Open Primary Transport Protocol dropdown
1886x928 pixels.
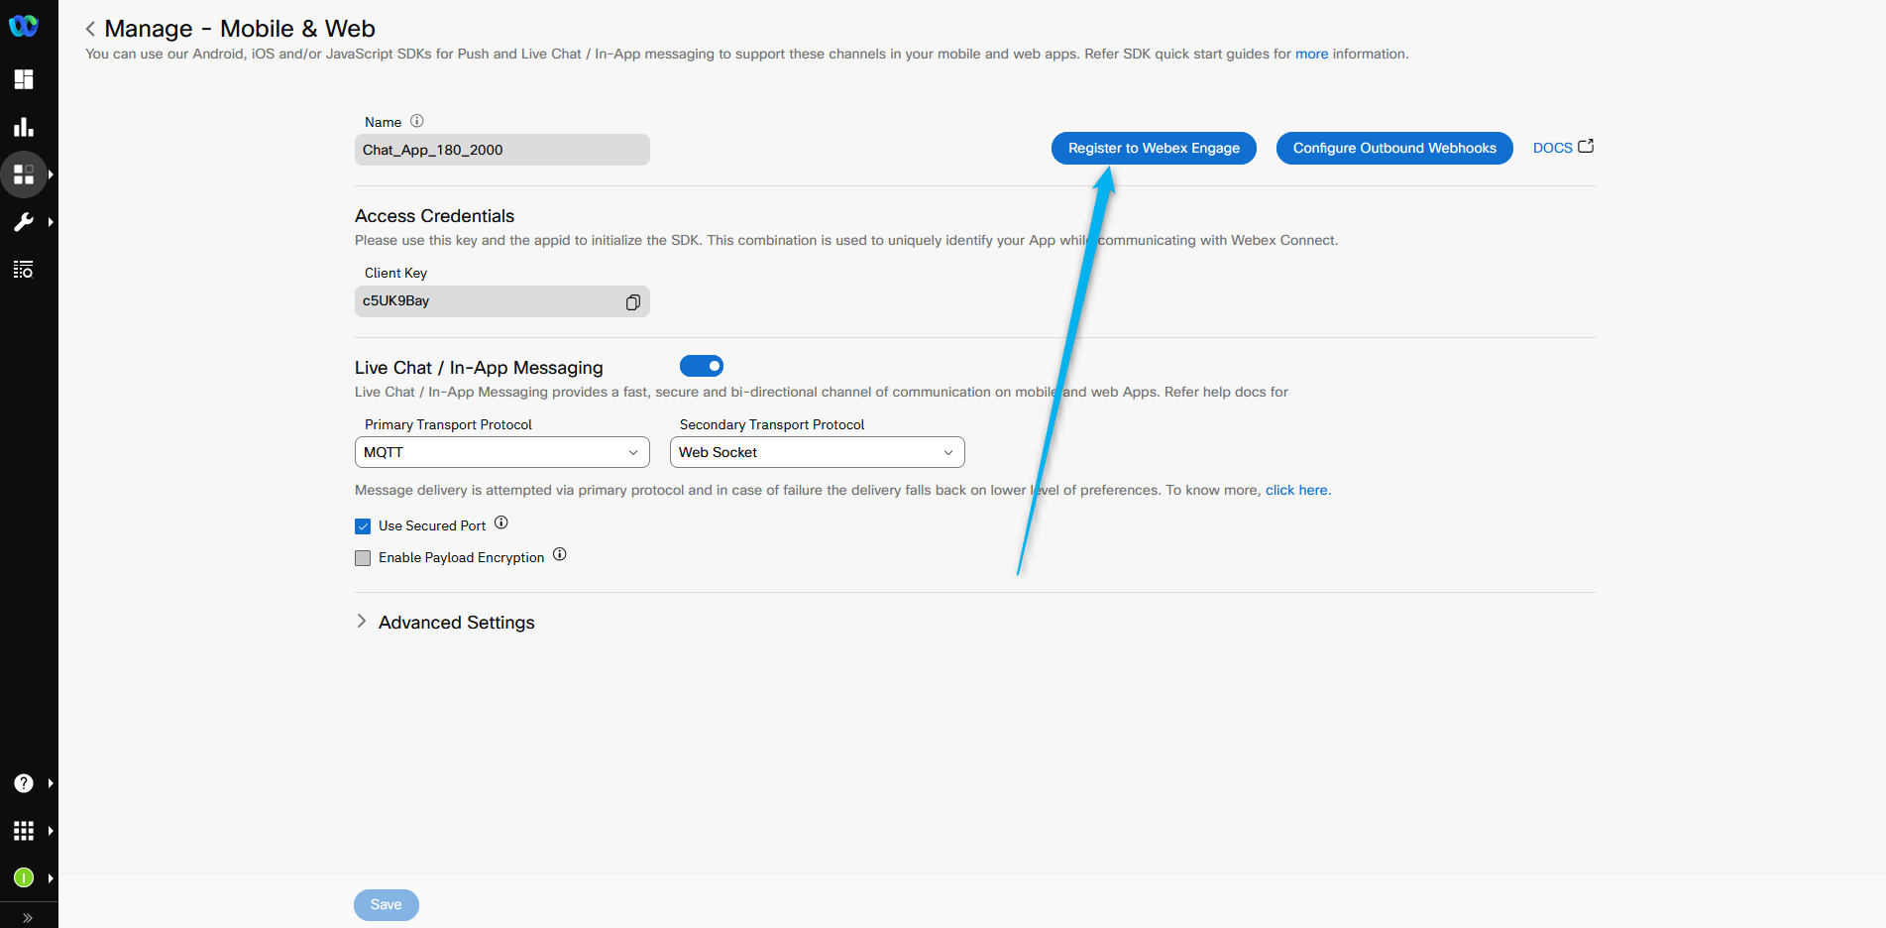pyautogui.click(x=501, y=452)
